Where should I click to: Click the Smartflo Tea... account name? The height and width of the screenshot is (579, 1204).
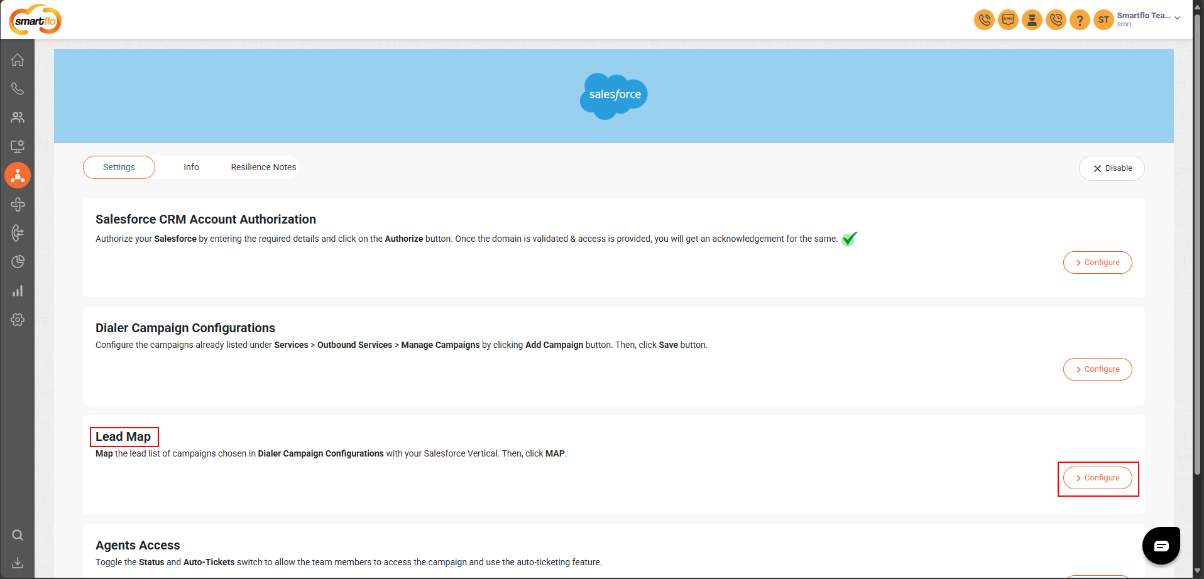point(1143,16)
